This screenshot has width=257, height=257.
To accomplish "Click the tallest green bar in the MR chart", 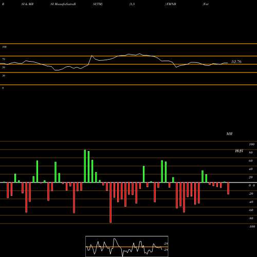I will click(x=85, y=166).
